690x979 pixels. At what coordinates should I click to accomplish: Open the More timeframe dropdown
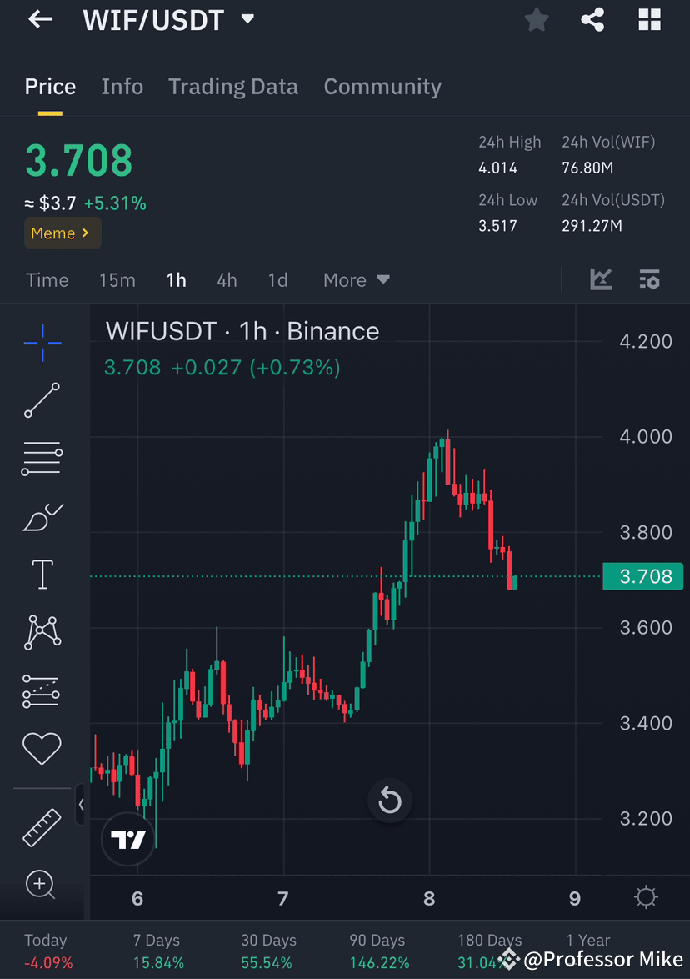[x=356, y=280]
